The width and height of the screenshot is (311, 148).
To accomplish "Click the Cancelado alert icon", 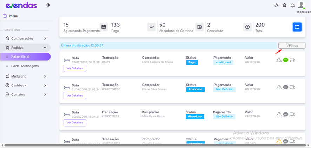I will (x=247, y=27).
